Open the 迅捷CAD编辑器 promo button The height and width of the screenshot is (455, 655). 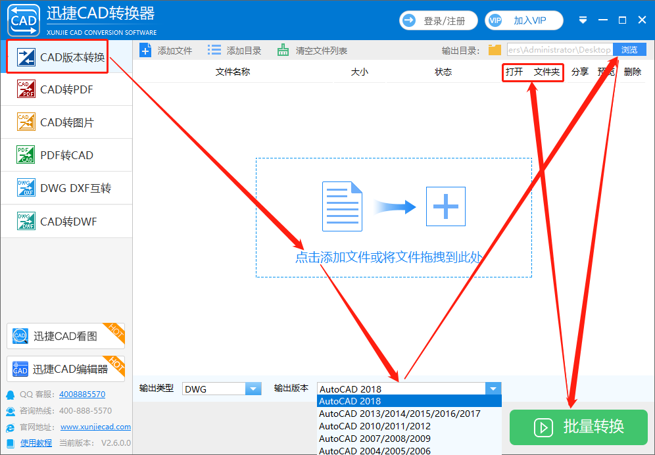[x=66, y=369]
